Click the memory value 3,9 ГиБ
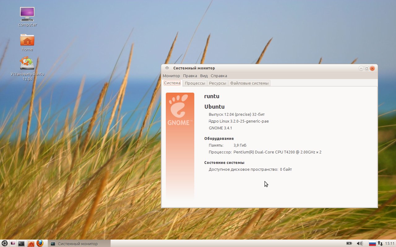396x247 pixels. 240,145
